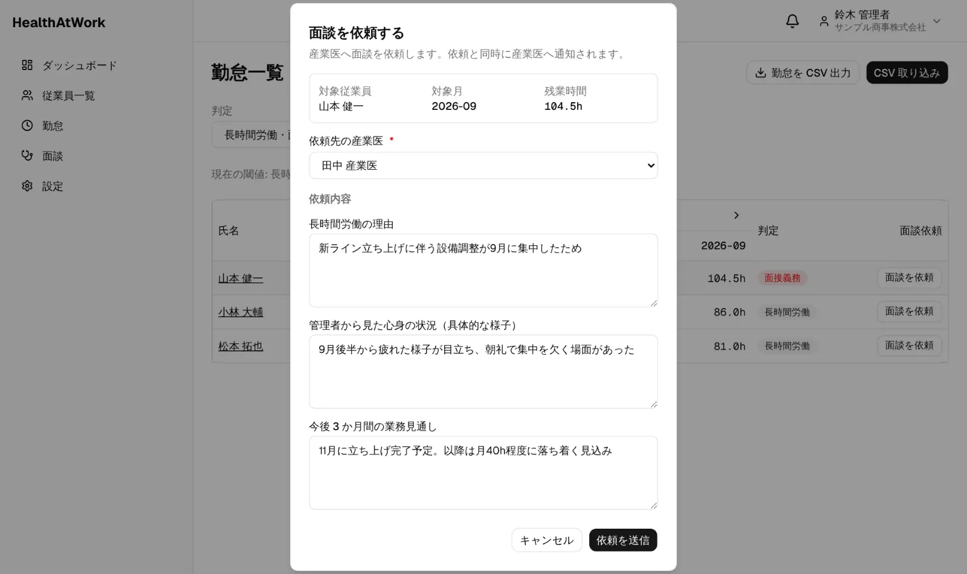Click the 管理者から見た心身の状況 text area
Image resolution: width=967 pixels, height=574 pixels.
pos(483,372)
